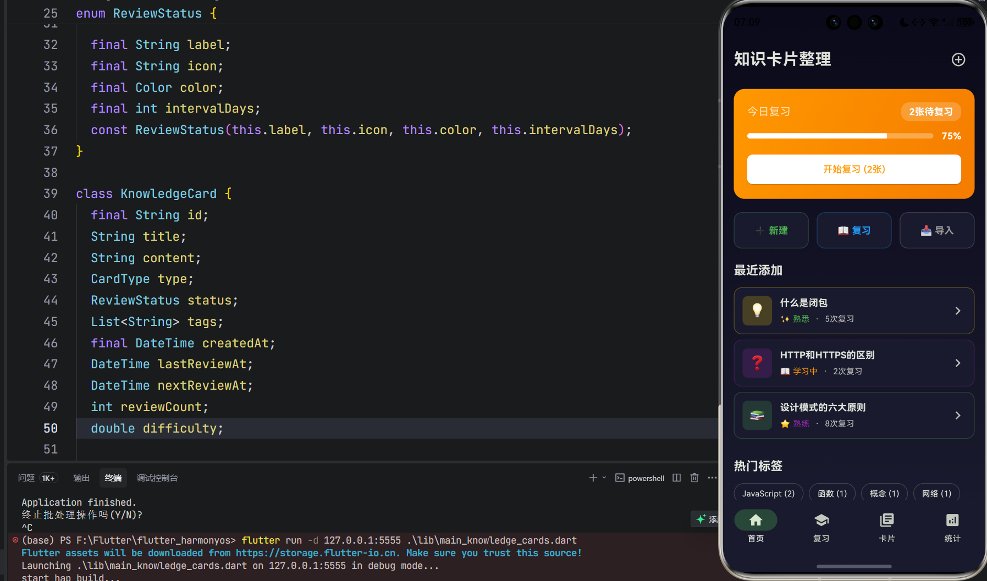The width and height of the screenshot is (987, 581).
Task: Click 'final int intervalDays;' line
Action: tap(175, 108)
